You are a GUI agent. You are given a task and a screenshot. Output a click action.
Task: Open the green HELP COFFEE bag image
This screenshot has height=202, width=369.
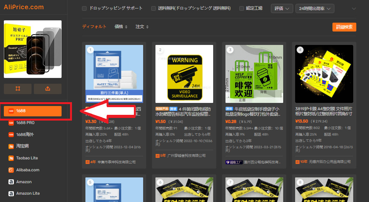click(x=254, y=74)
